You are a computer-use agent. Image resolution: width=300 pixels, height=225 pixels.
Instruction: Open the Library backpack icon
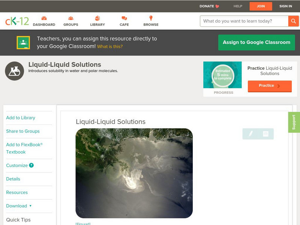97,18
